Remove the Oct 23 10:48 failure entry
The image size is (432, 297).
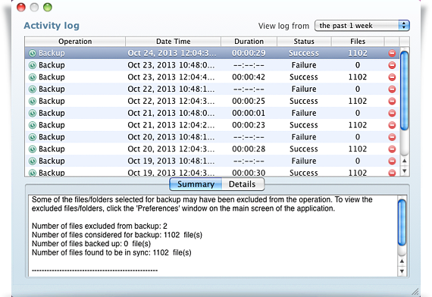[x=392, y=65]
